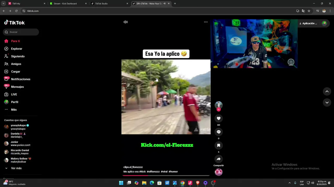This screenshot has width=334, height=187.
Task: Open the tab search dropdown arrow
Action: 3,4
